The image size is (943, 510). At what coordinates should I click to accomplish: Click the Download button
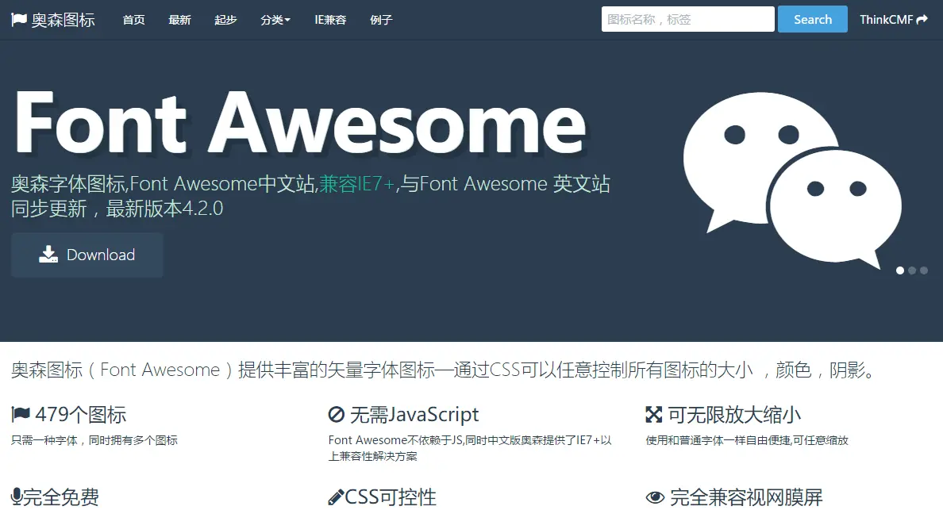coord(87,255)
